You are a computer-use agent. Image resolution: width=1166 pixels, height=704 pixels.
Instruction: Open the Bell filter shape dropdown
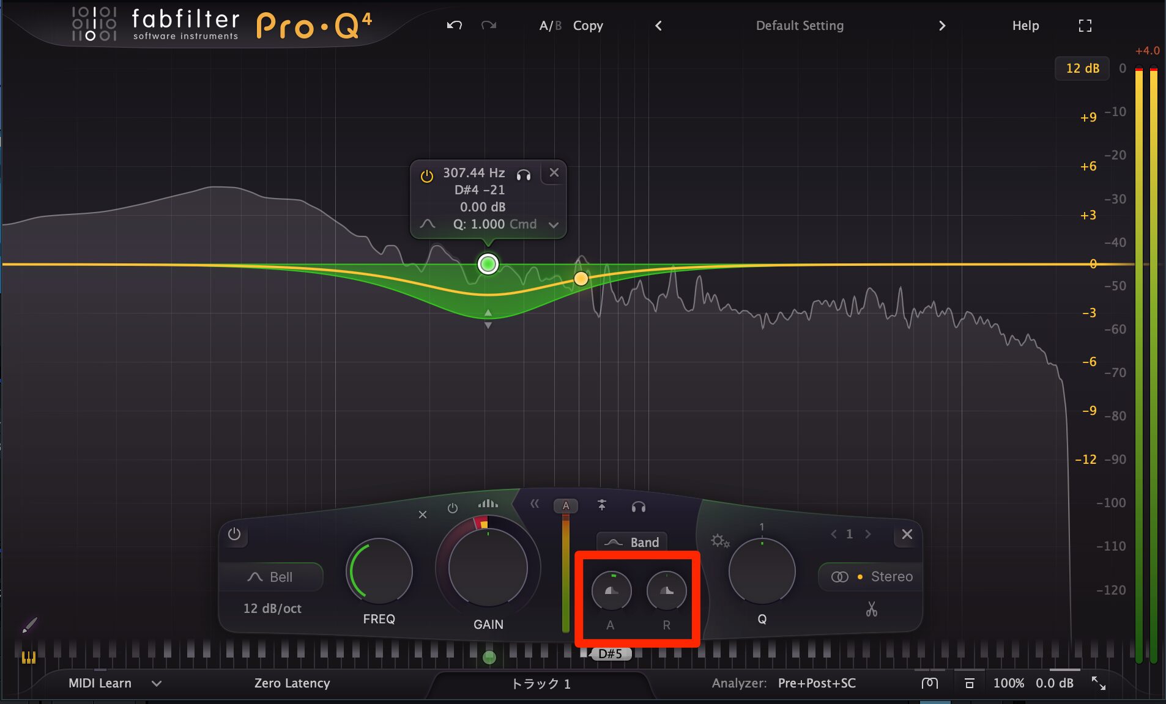tap(270, 577)
